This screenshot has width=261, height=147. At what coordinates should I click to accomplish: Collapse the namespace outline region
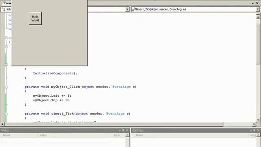(6, 38)
